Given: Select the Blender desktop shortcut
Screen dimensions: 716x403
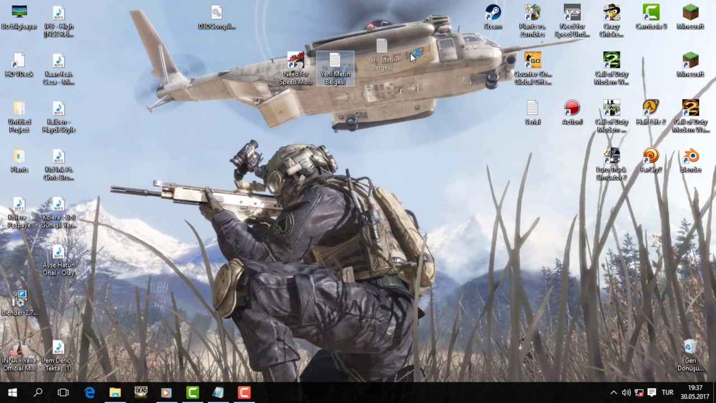Looking at the screenshot, I should tap(691, 161).
